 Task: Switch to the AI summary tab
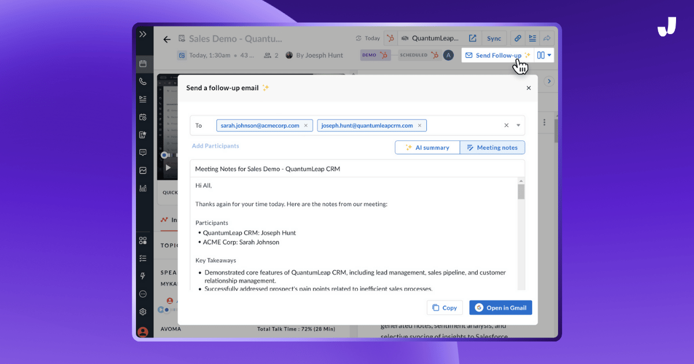(x=427, y=147)
